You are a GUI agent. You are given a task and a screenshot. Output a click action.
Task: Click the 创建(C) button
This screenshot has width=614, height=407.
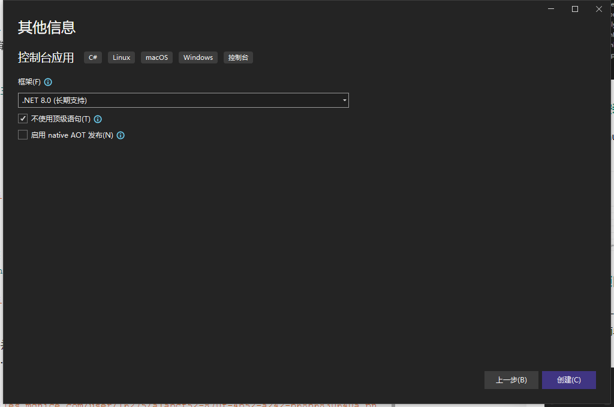pos(568,379)
